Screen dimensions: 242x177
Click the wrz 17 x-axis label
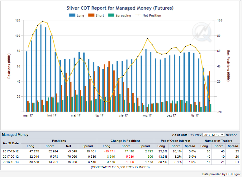147,115
